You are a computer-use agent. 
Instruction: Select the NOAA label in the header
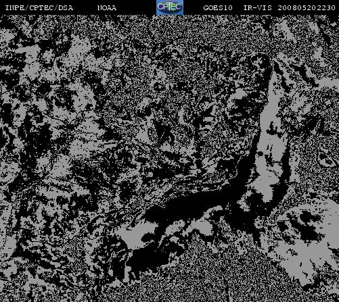[x=107, y=8]
